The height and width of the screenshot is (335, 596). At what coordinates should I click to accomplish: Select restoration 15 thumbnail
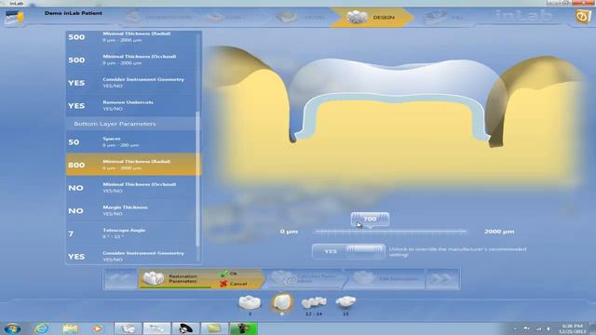tap(345, 305)
